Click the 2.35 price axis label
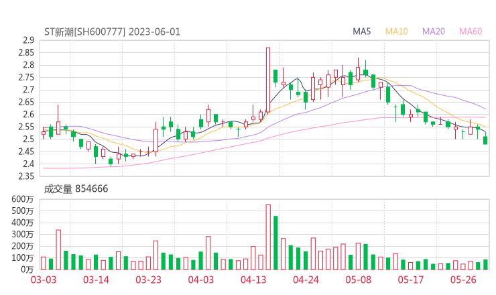 tap(26, 176)
